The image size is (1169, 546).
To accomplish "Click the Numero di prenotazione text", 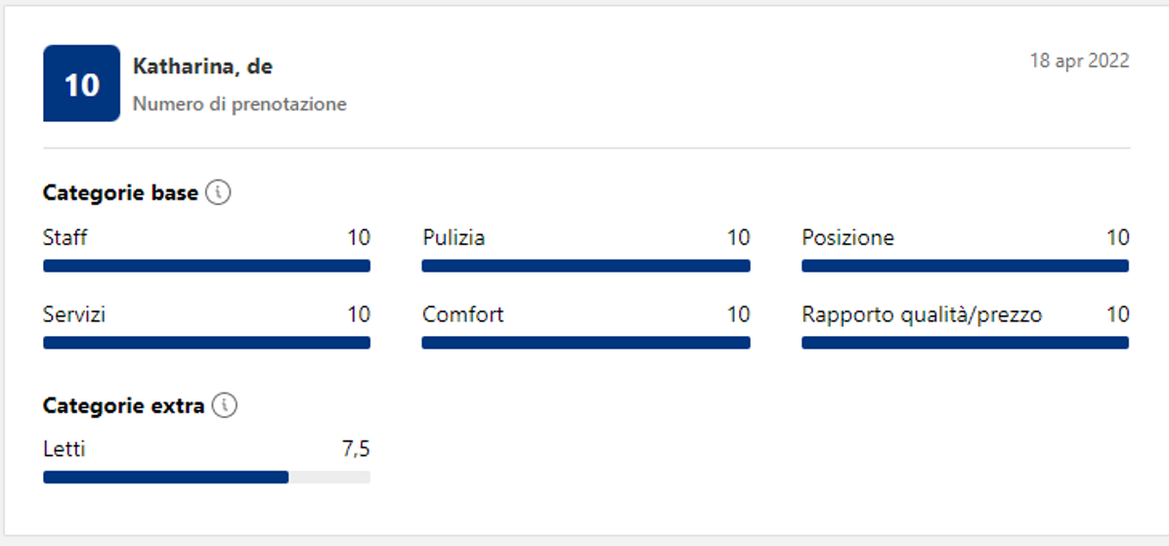I will (x=239, y=104).
